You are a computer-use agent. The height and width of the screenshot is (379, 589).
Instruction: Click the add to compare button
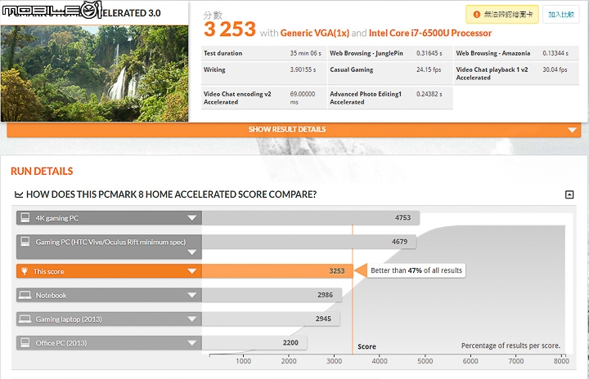(x=561, y=15)
